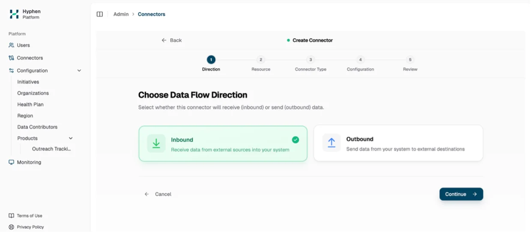Viewport: 531px width, 233px height.
Task: Click the Back arrow icon
Action: click(x=164, y=40)
